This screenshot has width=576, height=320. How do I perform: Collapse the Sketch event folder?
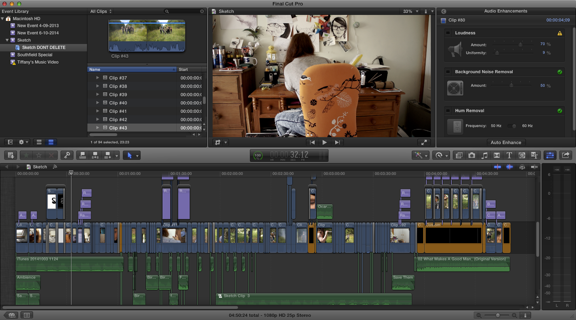[x=7, y=40]
